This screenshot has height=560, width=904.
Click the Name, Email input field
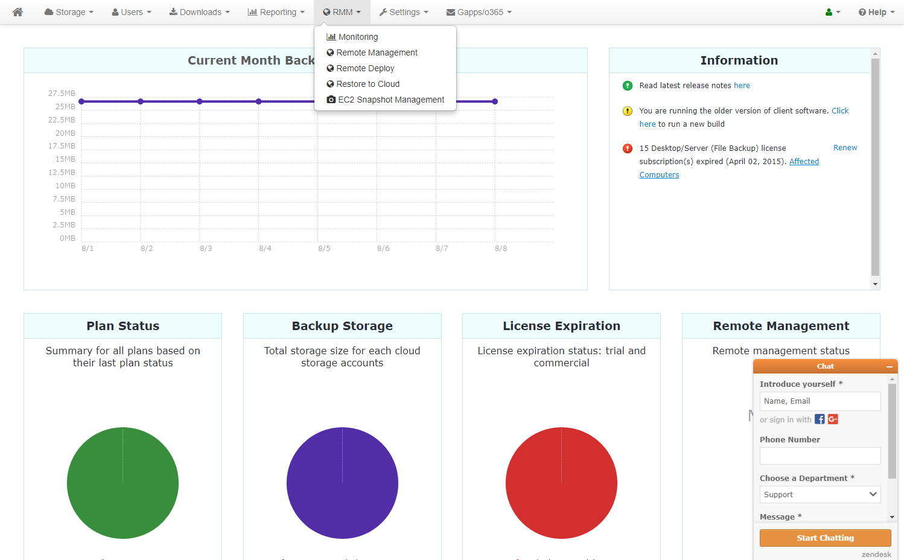[x=820, y=401]
